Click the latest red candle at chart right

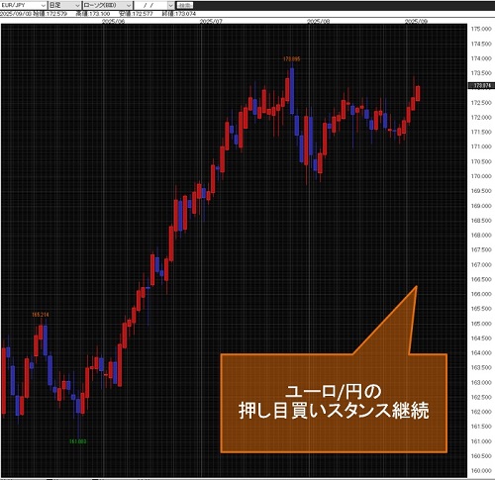[418, 93]
